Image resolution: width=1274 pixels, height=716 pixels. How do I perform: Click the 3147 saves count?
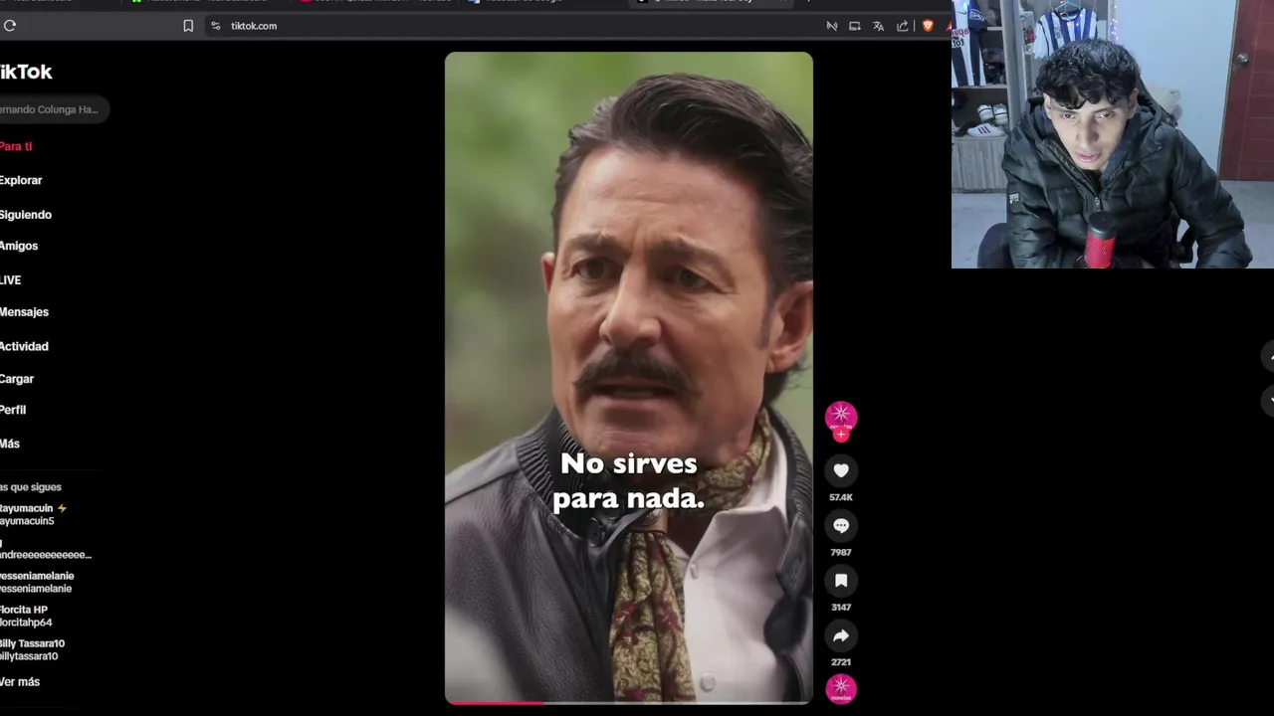click(841, 607)
